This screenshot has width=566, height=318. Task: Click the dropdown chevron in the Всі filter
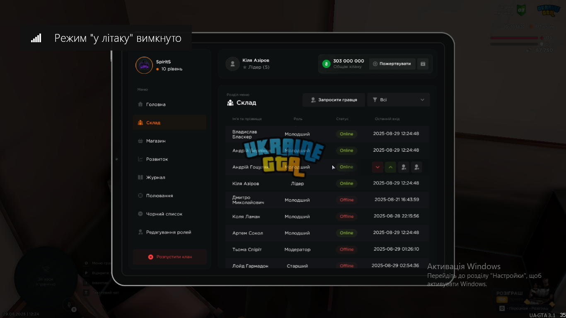coord(423,100)
